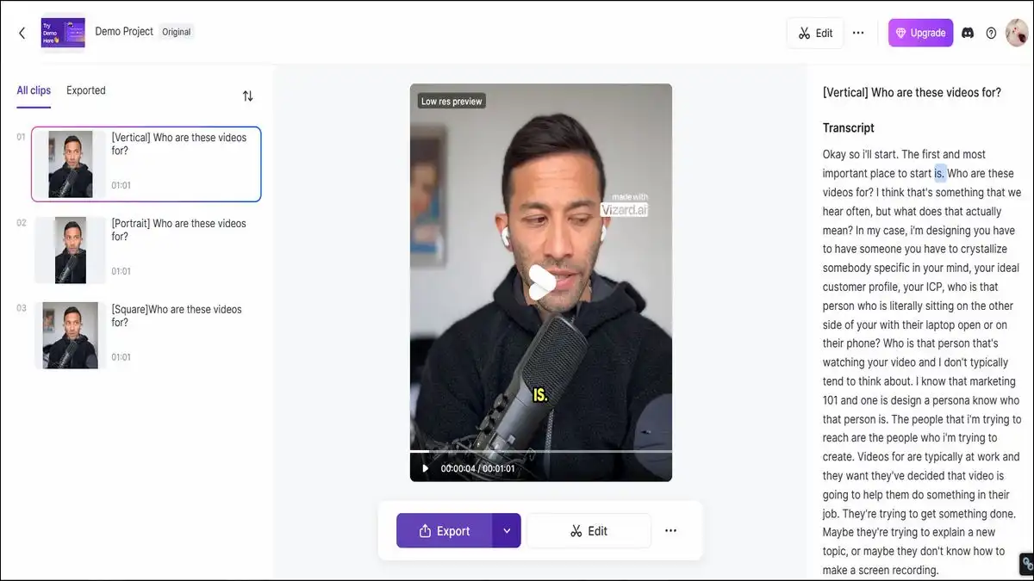Select the [Portrait] Who are these videos clip
Screen dimensions: 1034x581
146,250
